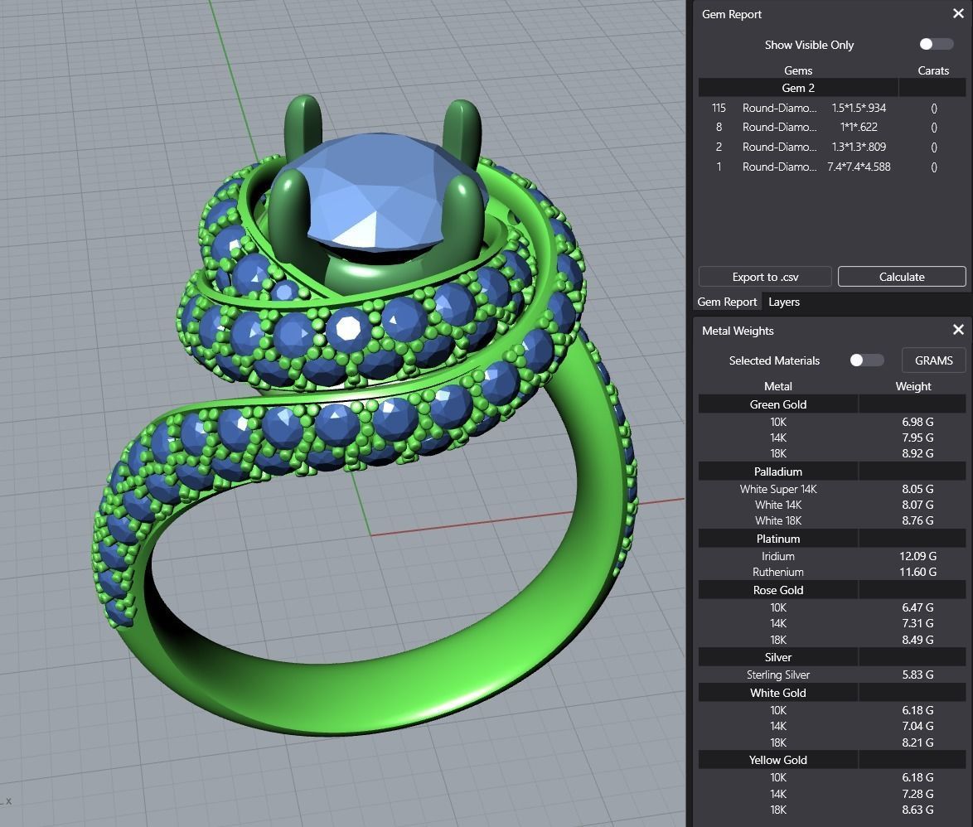Select the Palladium group header
This screenshot has height=827, width=973.
pos(832,472)
